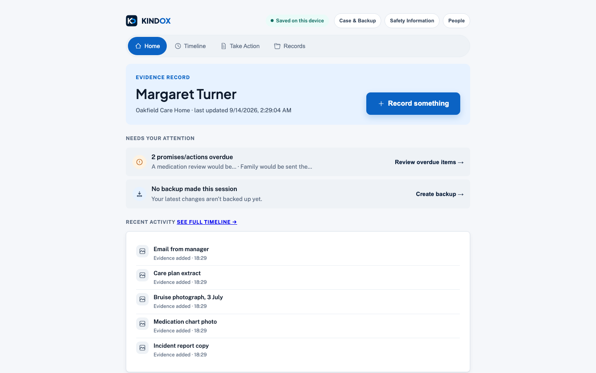Open Review overdue items
The width and height of the screenshot is (596, 373).
(x=429, y=162)
